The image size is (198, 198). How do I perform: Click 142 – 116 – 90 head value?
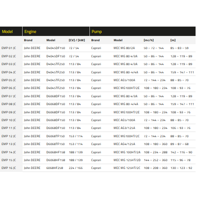(x=181, y=152)
